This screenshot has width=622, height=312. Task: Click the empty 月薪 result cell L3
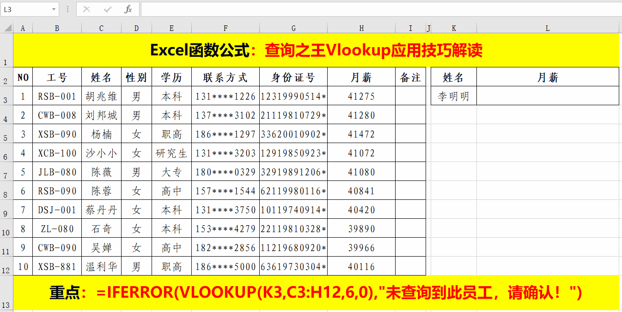coord(548,96)
